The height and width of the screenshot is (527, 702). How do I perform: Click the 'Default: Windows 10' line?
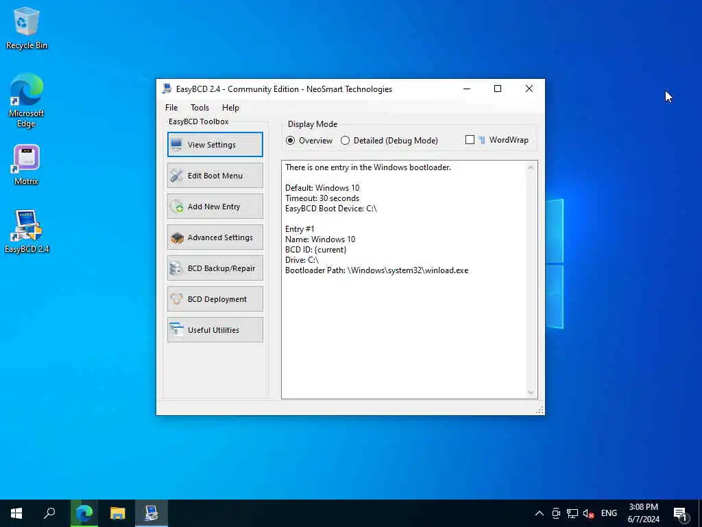(322, 188)
